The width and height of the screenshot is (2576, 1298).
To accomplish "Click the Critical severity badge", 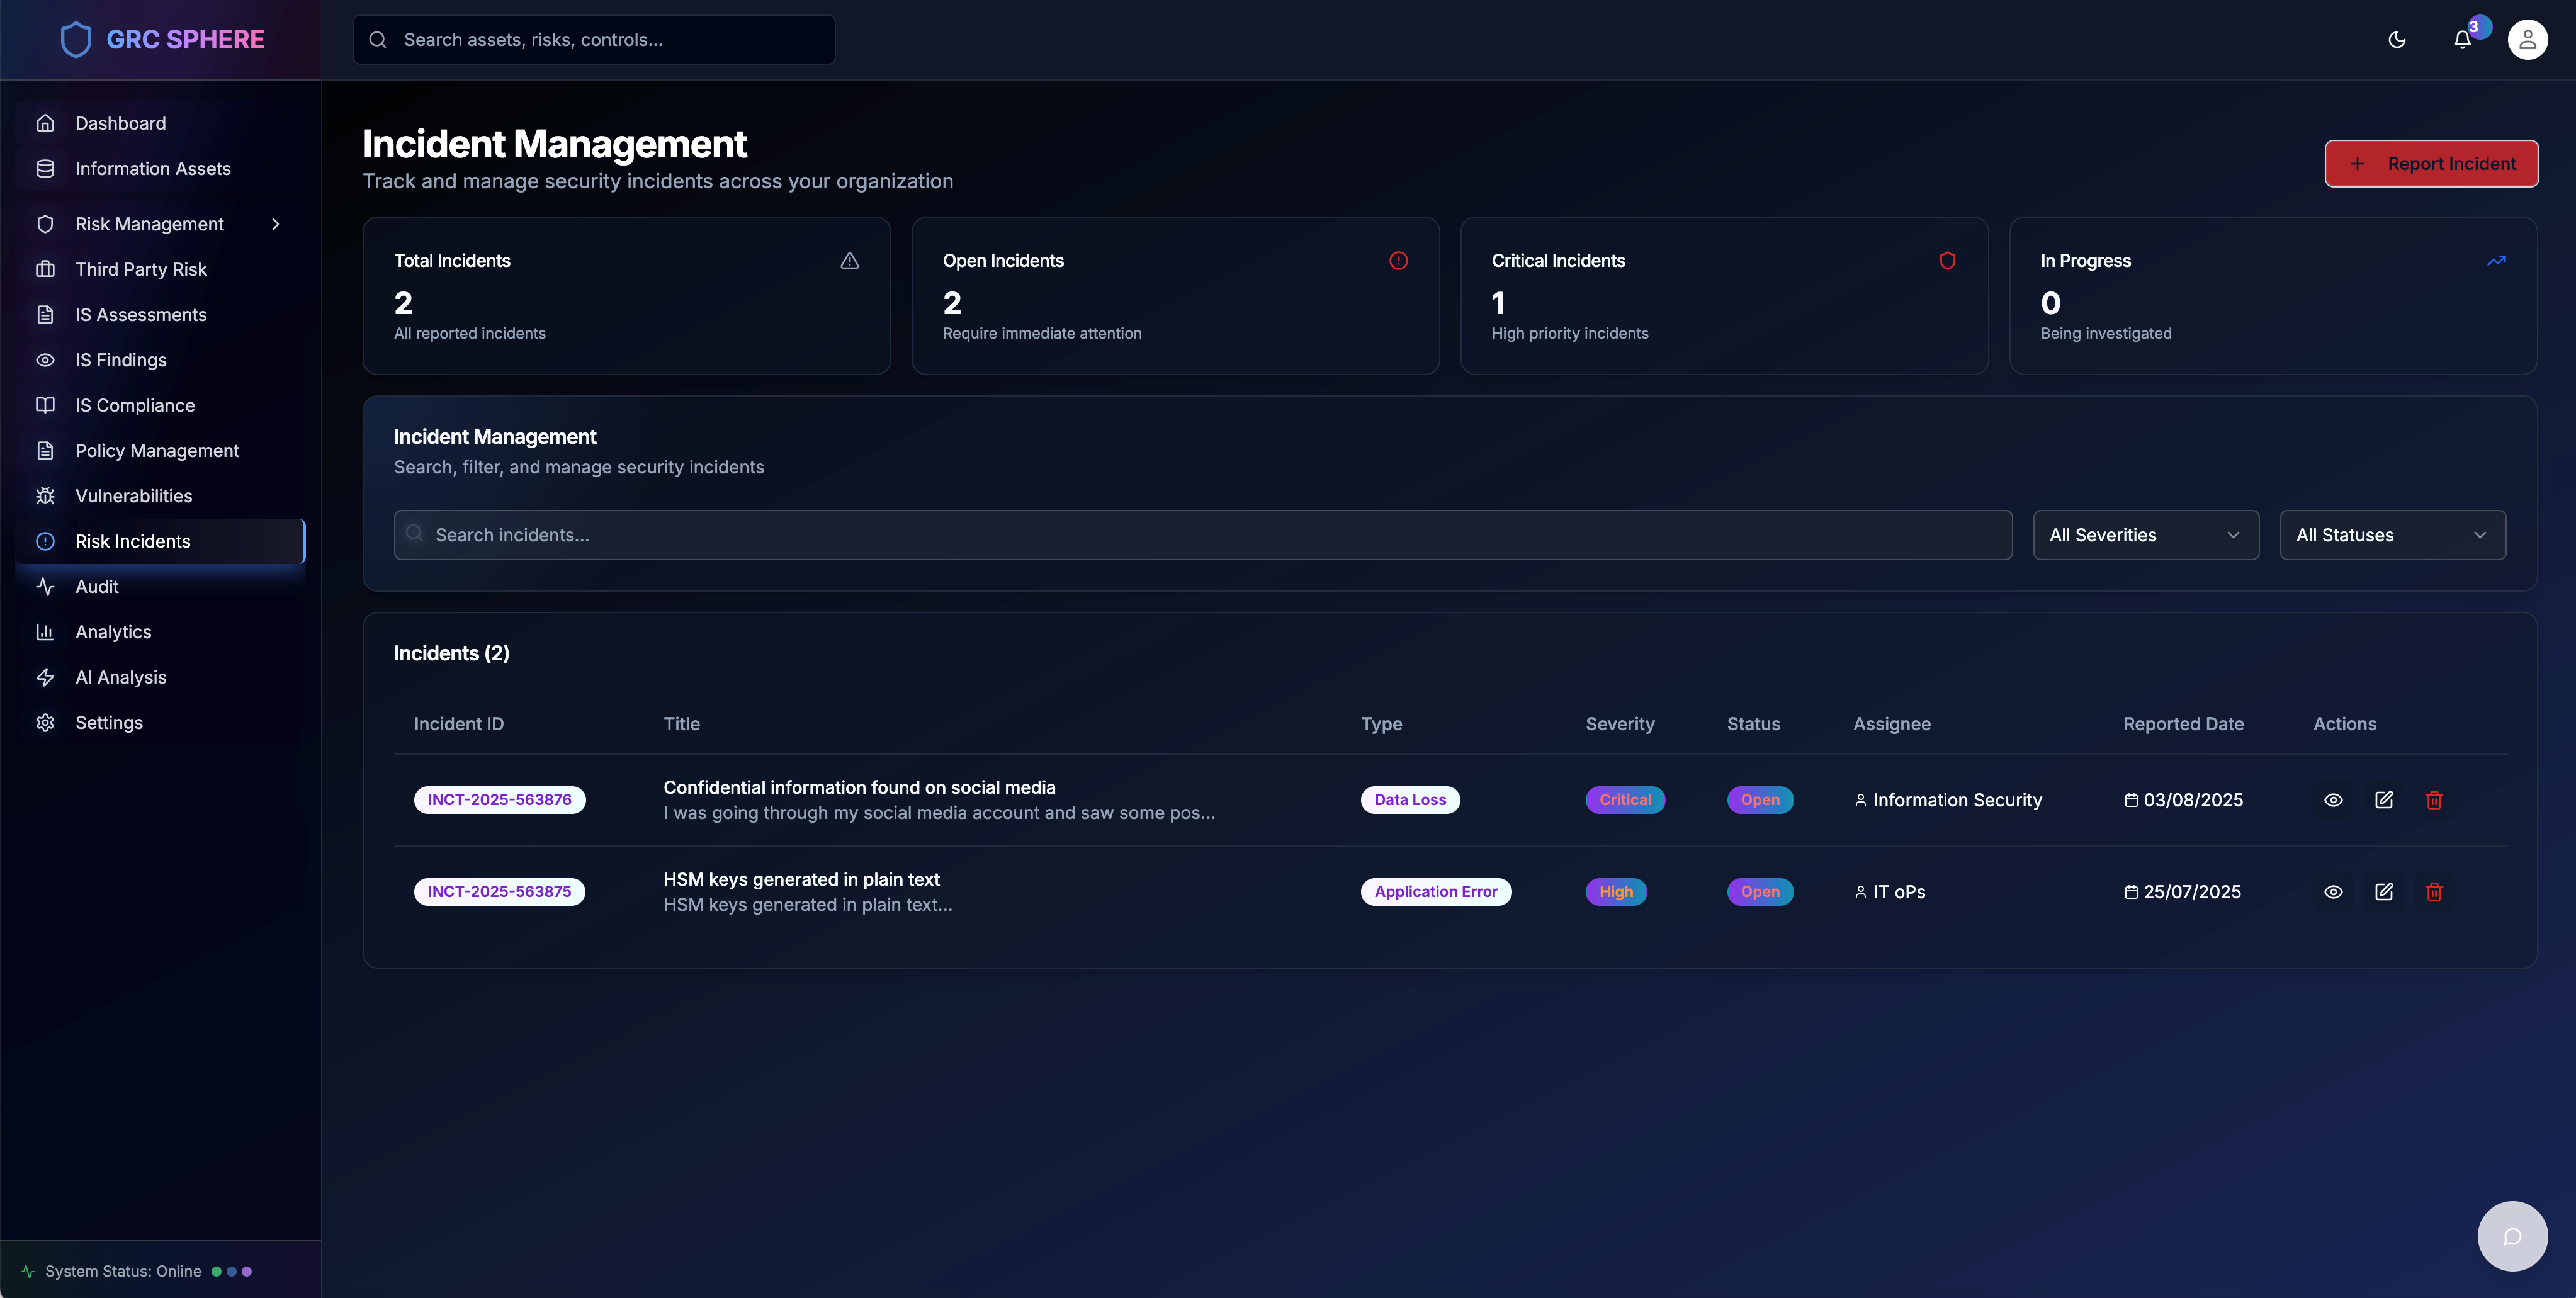I will 1624,800.
